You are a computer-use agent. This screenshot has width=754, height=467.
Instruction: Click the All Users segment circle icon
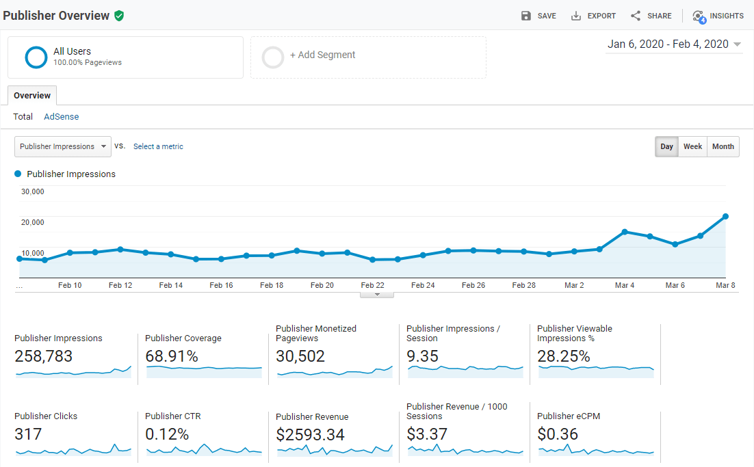pyautogui.click(x=36, y=57)
